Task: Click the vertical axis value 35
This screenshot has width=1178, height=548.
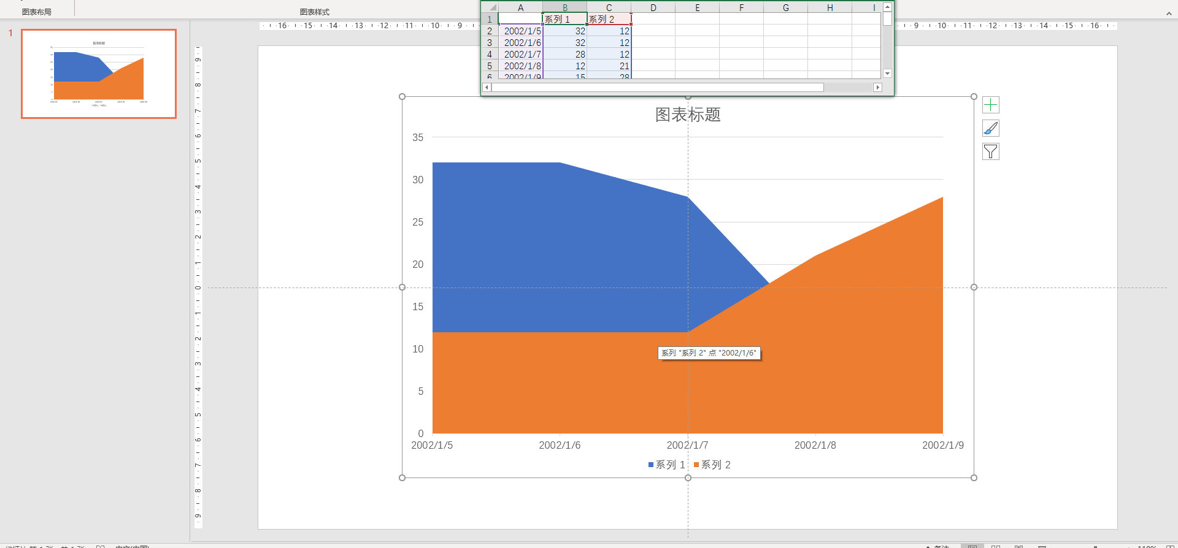Action: 418,137
